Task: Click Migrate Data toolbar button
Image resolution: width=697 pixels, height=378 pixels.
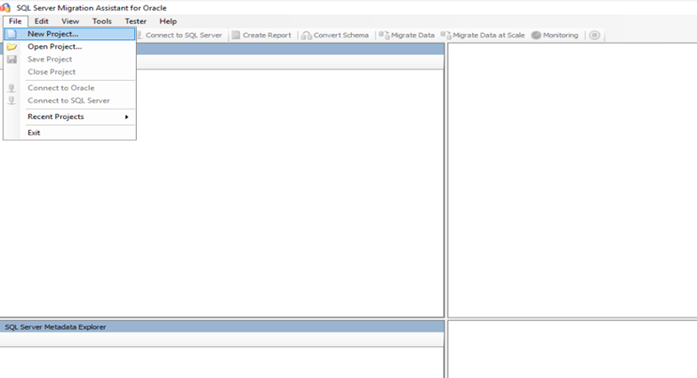Action: click(x=407, y=36)
